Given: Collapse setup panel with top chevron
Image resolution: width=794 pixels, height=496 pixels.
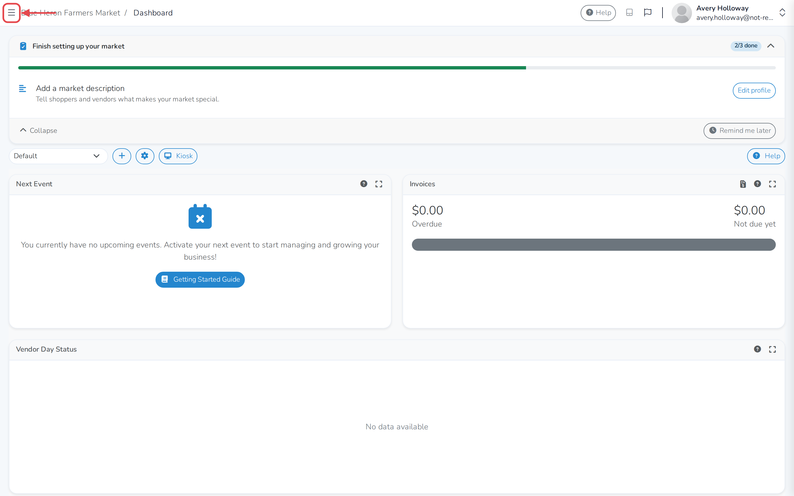Looking at the screenshot, I should click(x=771, y=46).
